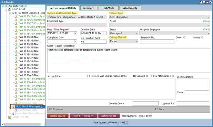Screen dimensions: 213x127
Task: Click the Logbook Ref. input field
Action: tap(193, 104)
